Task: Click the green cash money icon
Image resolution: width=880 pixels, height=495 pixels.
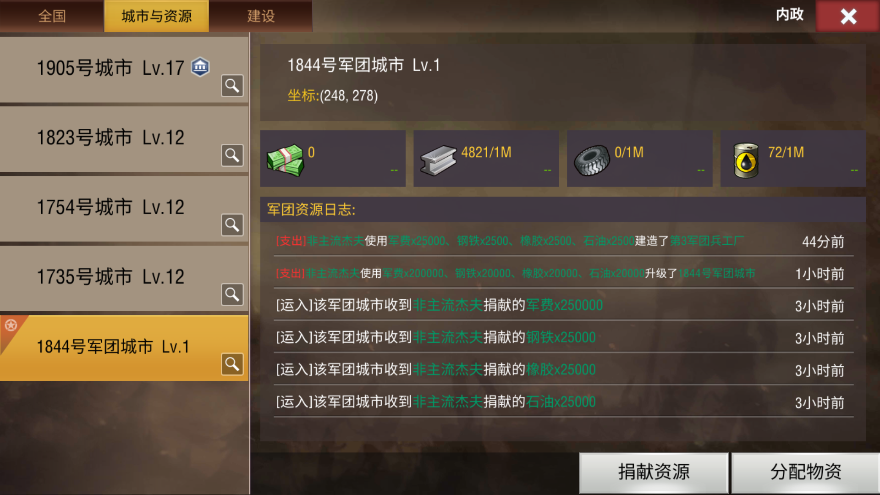Action: [x=285, y=159]
